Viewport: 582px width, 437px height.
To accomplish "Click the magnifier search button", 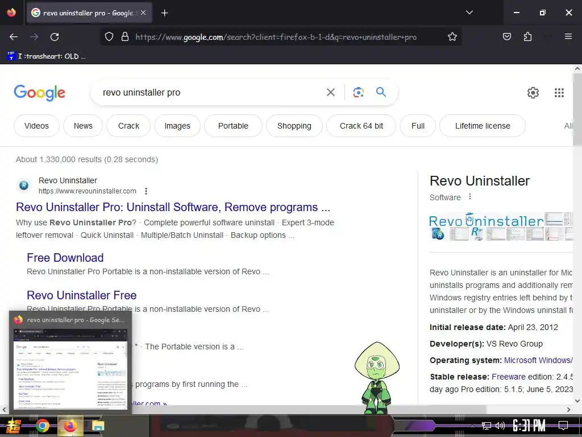I will click(381, 92).
